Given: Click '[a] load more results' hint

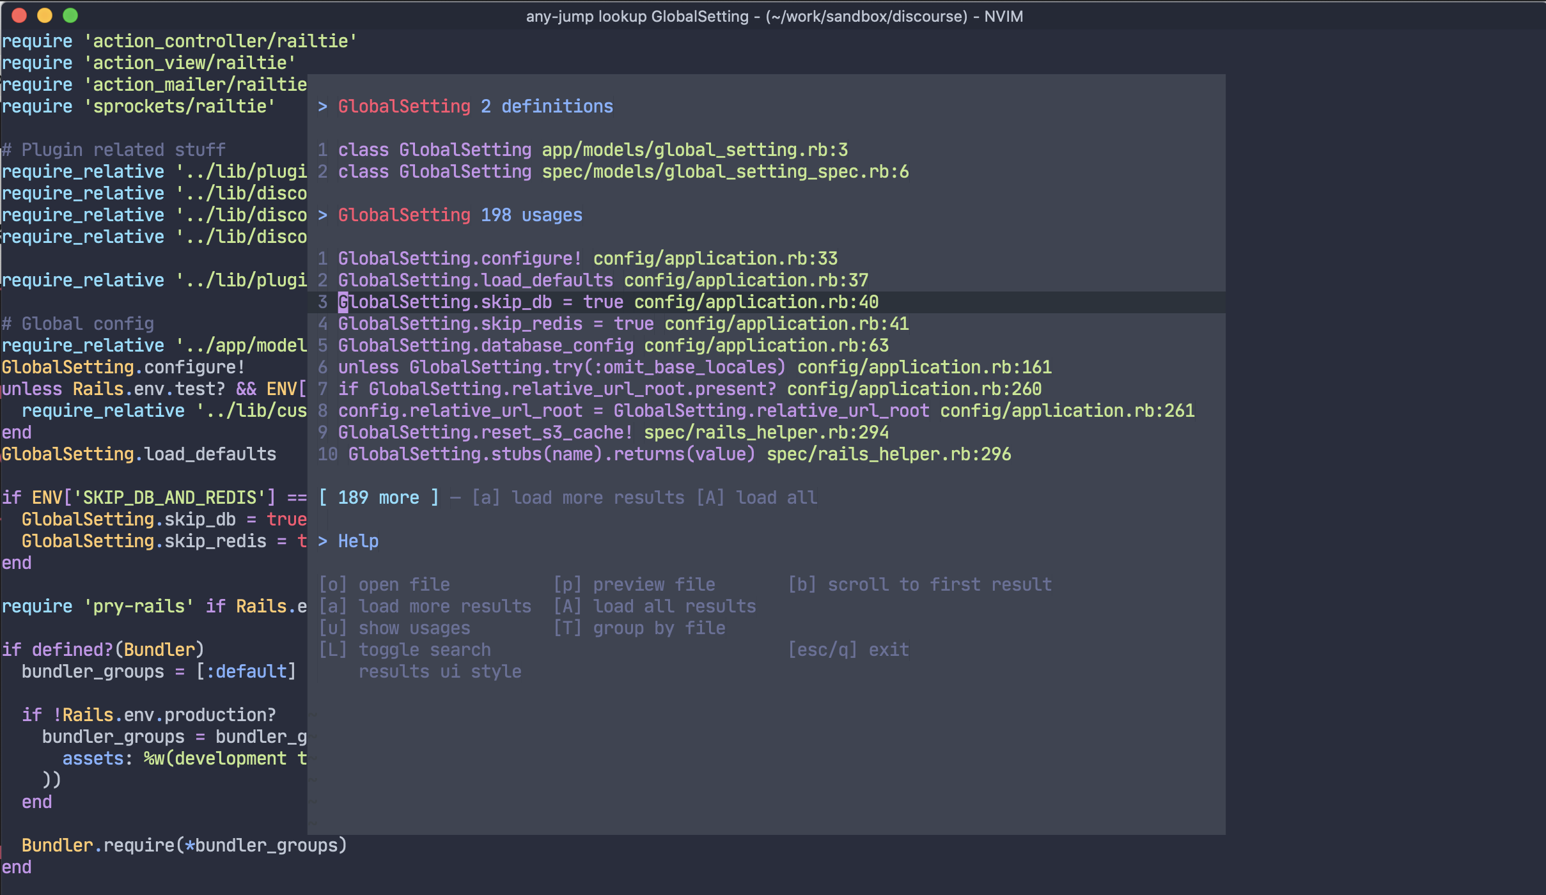Looking at the screenshot, I should click(x=578, y=498).
